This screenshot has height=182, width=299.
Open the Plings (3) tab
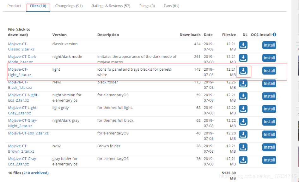coord(147,6)
